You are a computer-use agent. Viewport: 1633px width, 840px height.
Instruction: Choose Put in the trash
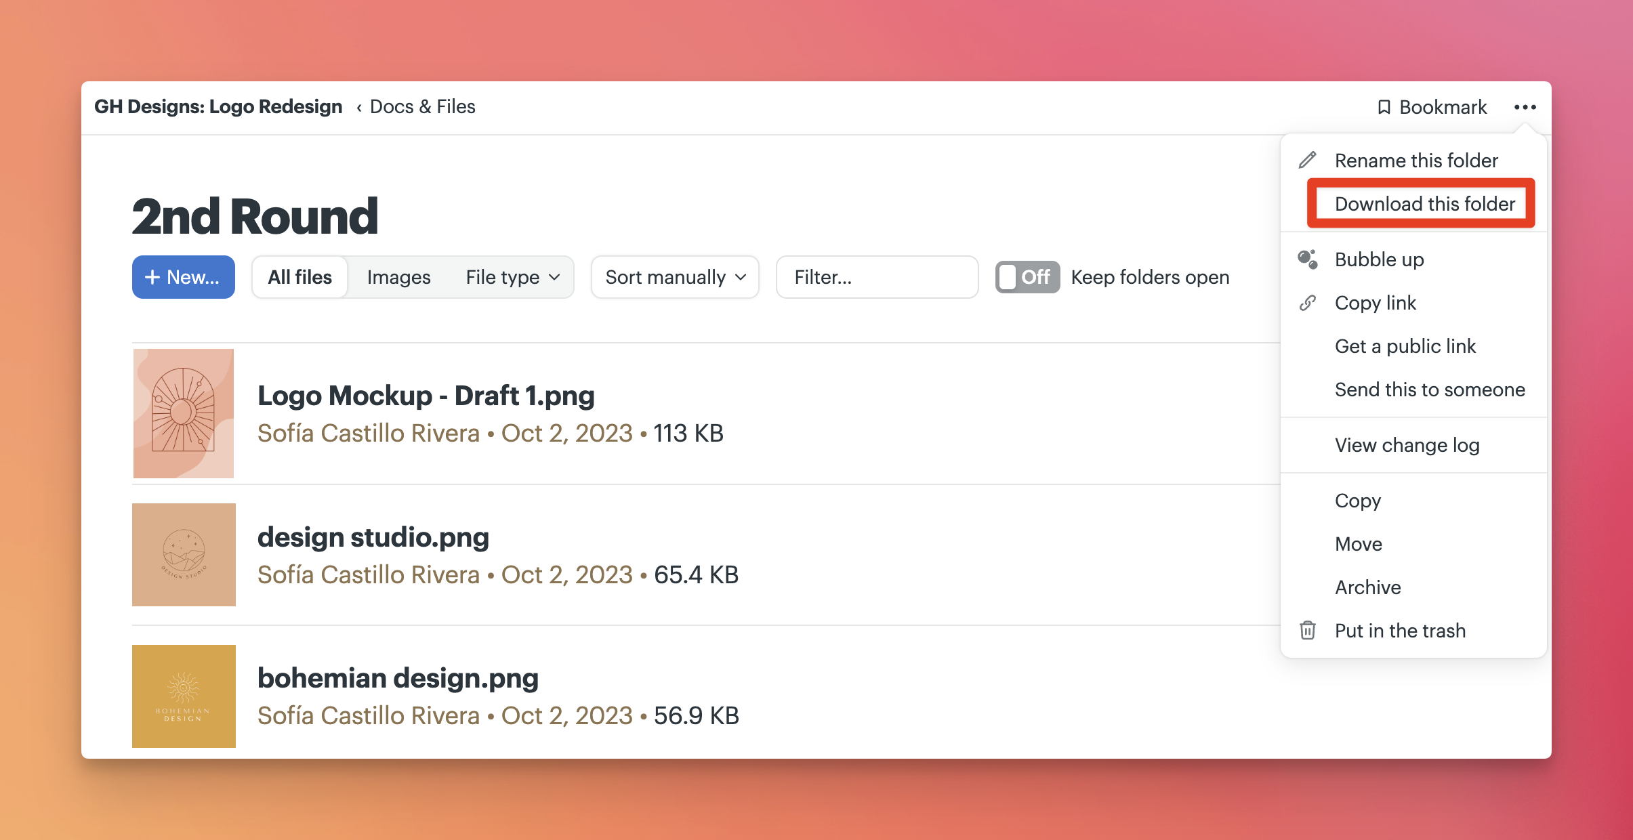pyautogui.click(x=1400, y=631)
